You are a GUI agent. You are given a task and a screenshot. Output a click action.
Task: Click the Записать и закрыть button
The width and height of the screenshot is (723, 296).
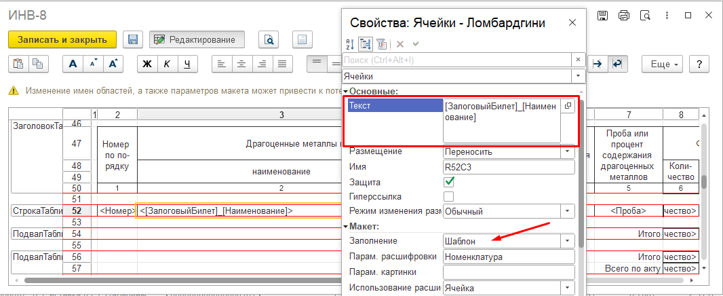pyautogui.click(x=62, y=39)
